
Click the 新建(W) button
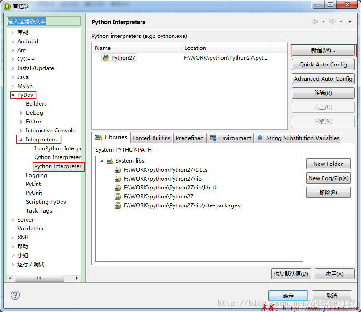(x=323, y=50)
